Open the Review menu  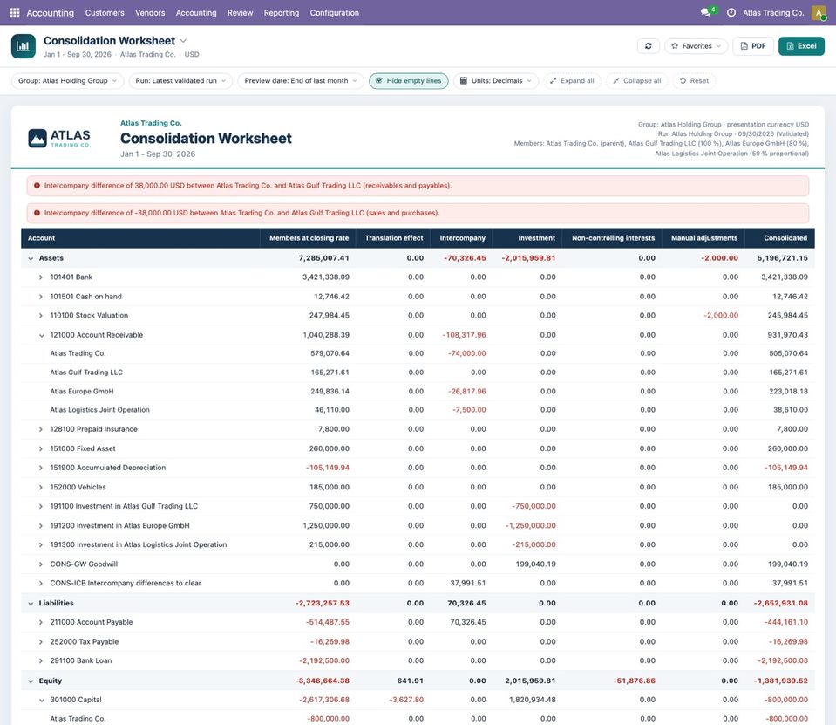pos(240,13)
